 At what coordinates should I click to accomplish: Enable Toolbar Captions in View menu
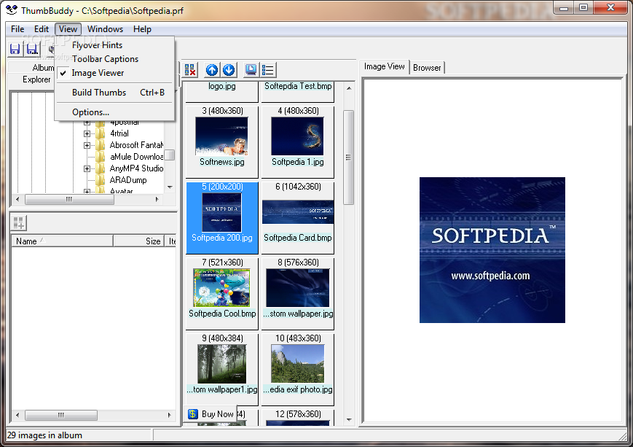tap(116, 59)
